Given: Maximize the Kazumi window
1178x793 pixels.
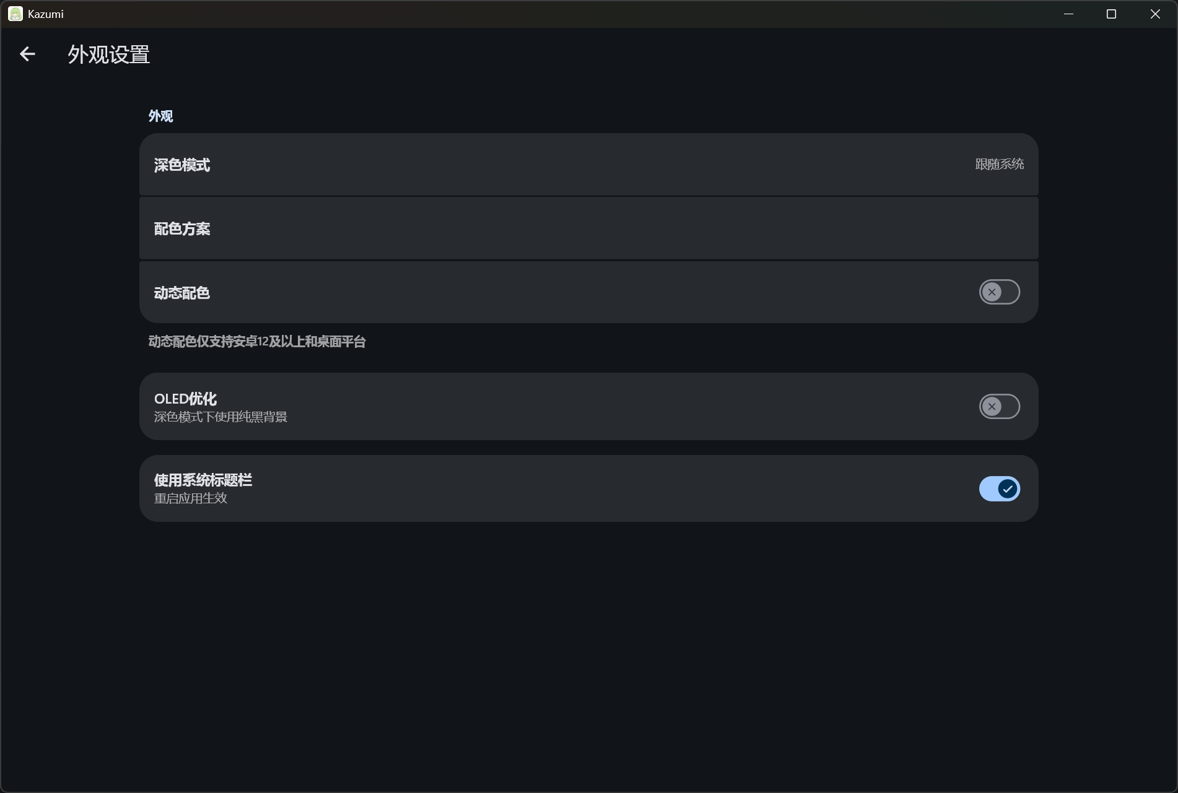Looking at the screenshot, I should 1111,14.
